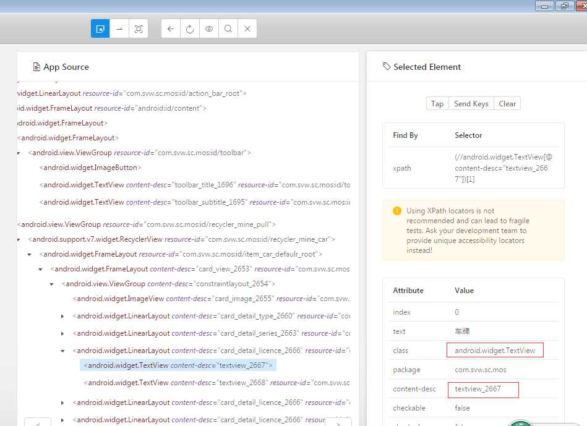The width and height of the screenshot is (587, 426).
Task: Activate the Select Elements tool icon
Action: (100, 29)
